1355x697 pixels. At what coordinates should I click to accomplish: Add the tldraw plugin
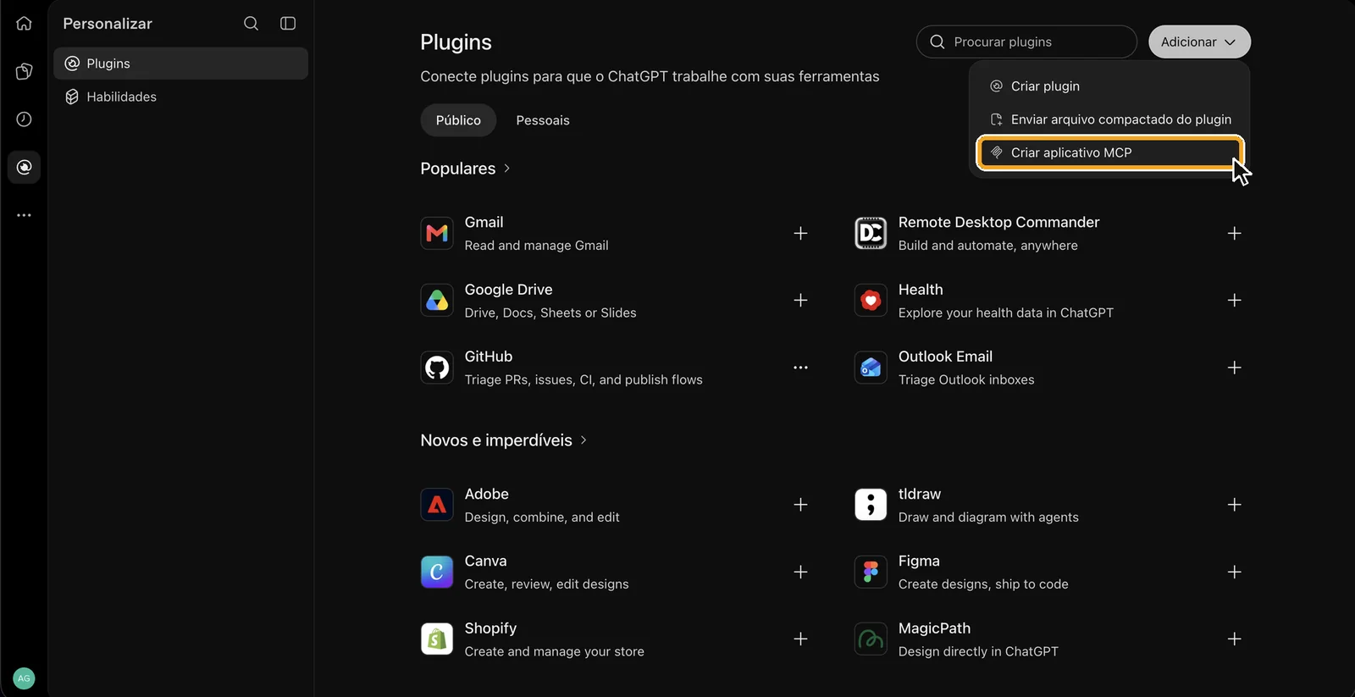tap(1234, 505)
